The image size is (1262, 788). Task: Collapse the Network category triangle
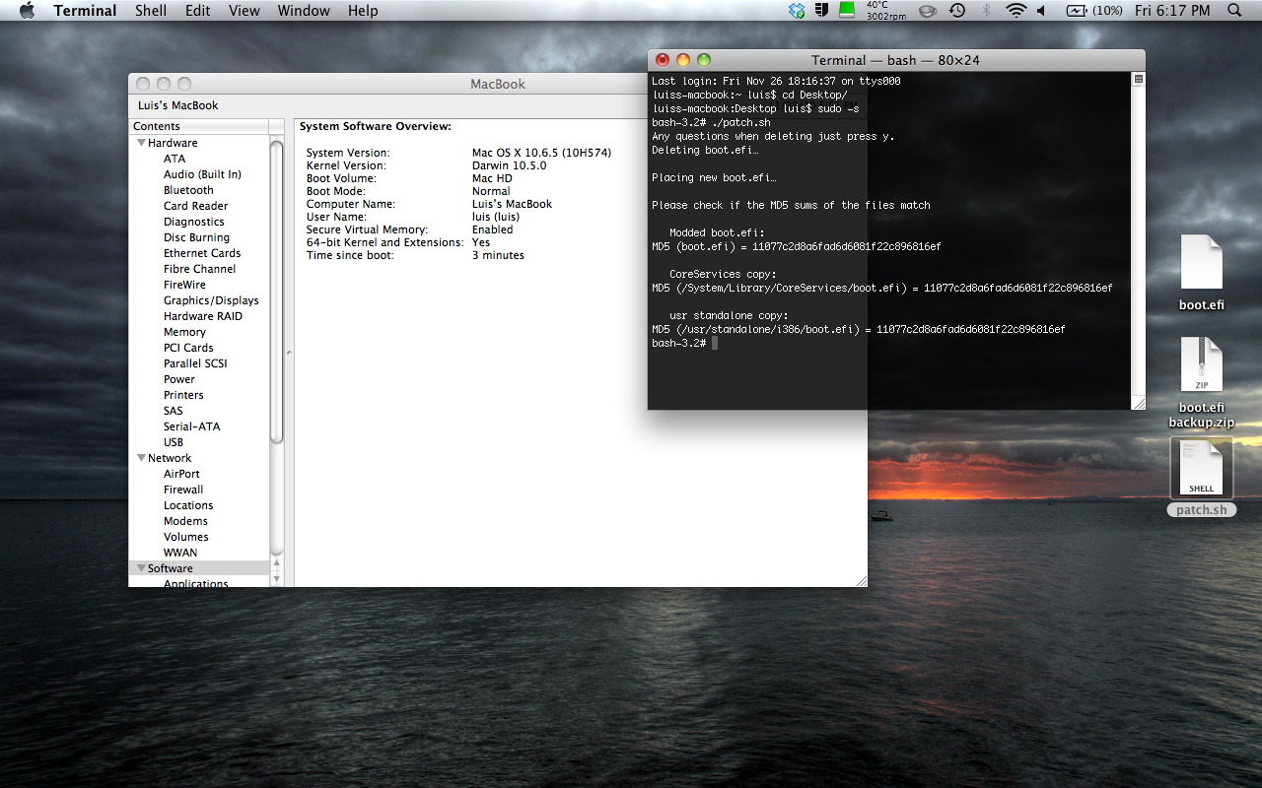click(141, 458)
